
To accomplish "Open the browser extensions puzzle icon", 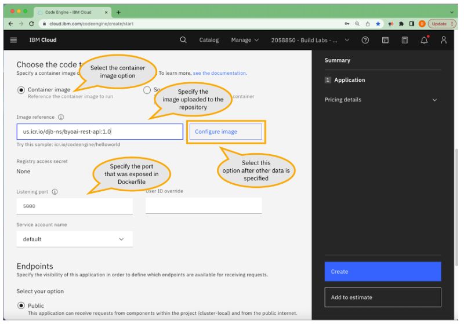I will pos(401,24).
